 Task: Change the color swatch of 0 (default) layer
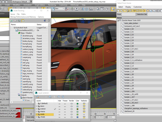pyautogui.click(x=77, y=104)
